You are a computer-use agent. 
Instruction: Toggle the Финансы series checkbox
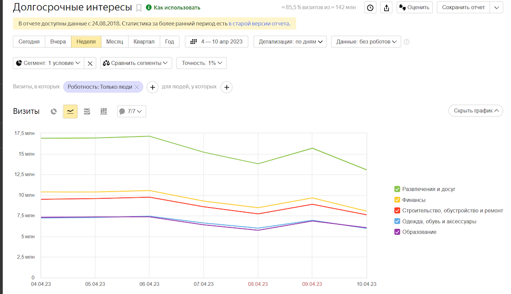point(398,200)
